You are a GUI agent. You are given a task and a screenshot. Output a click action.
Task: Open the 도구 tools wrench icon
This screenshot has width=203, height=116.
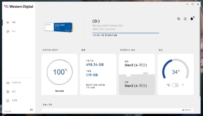point(8,31)
